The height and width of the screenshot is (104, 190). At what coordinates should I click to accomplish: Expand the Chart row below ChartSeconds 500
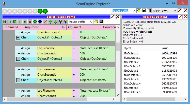click(18, 80)
